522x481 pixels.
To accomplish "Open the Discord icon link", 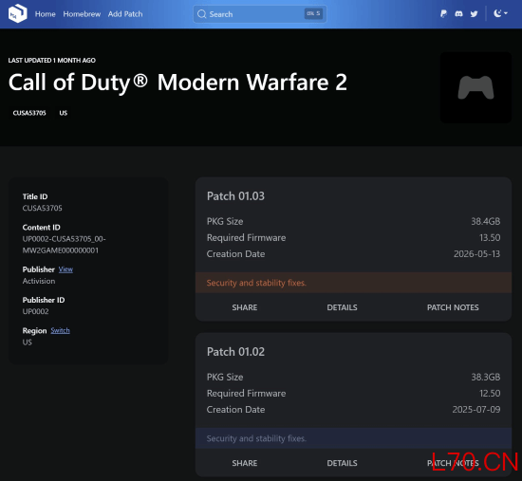I will 458,13.
